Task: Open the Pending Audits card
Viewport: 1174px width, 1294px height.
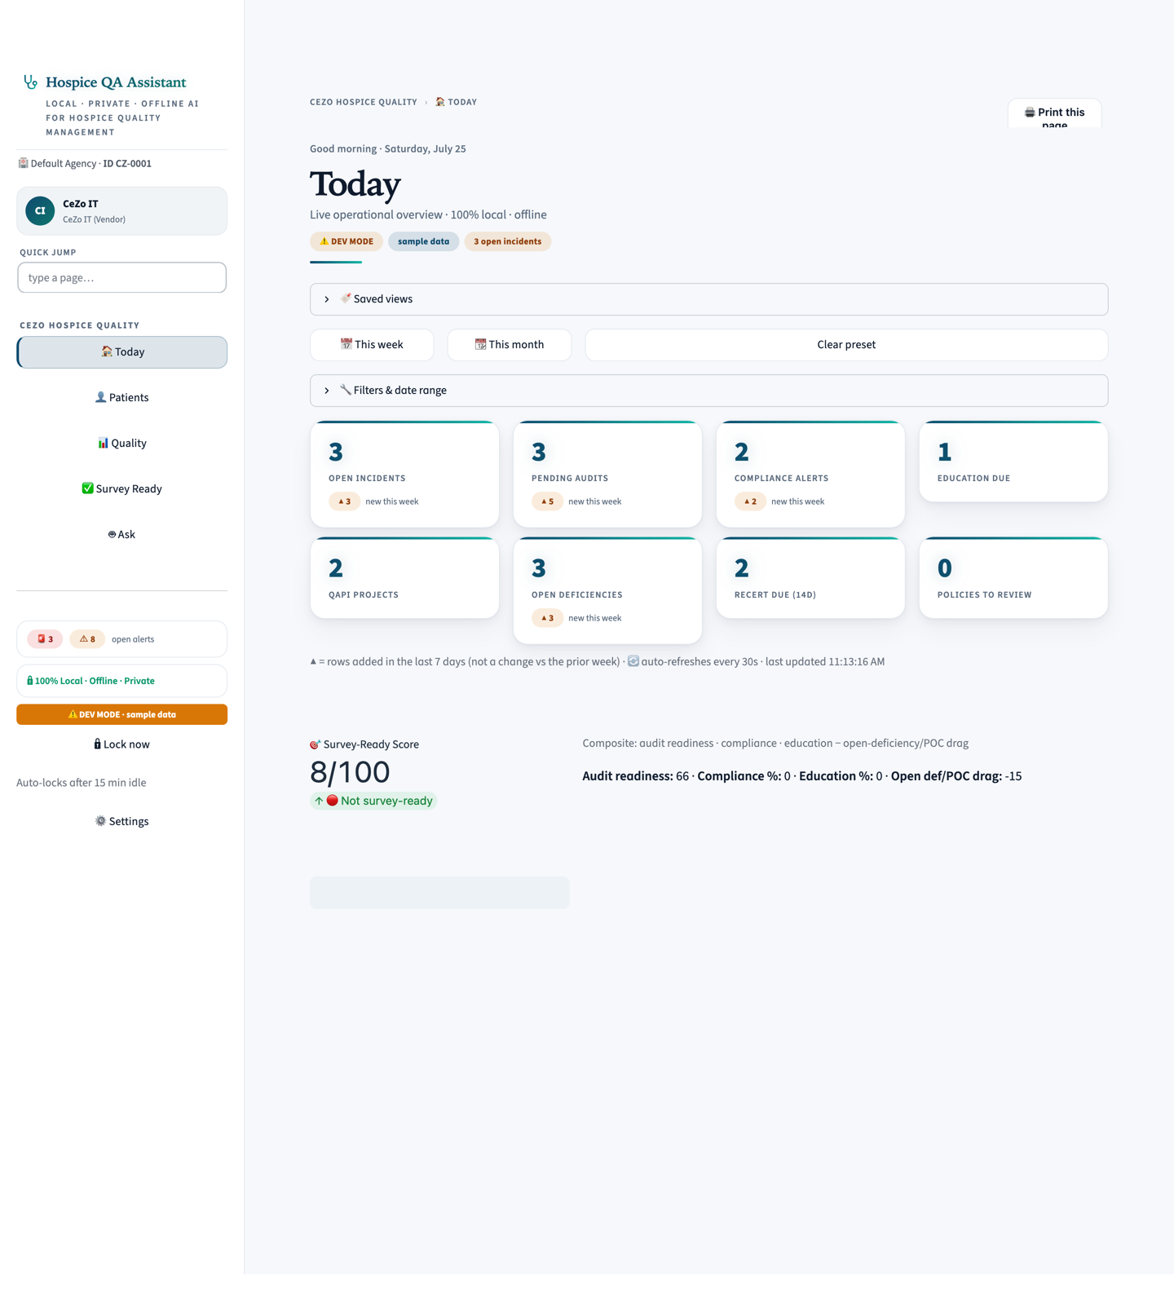Action: click(x=607, y=474)
